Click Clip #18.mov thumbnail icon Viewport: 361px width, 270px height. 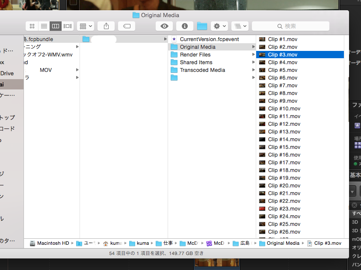tap(262, 170)
